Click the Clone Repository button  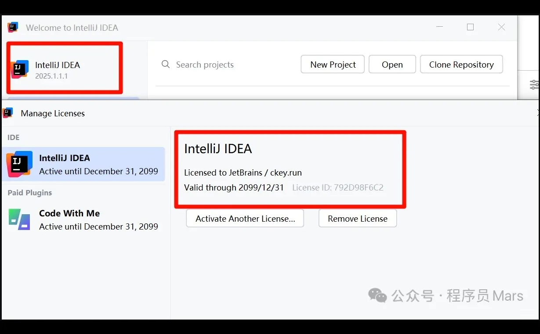461,65
